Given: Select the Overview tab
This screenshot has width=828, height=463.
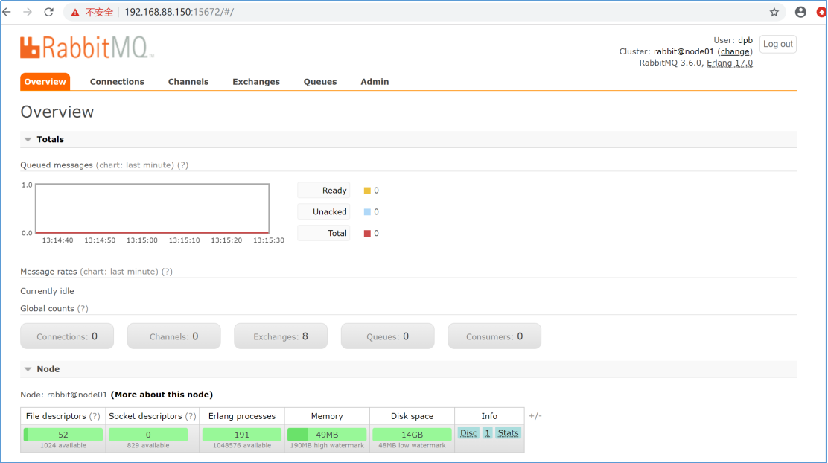Looking at the screenshot, I should pyautogui.click(x=45, y=82).
